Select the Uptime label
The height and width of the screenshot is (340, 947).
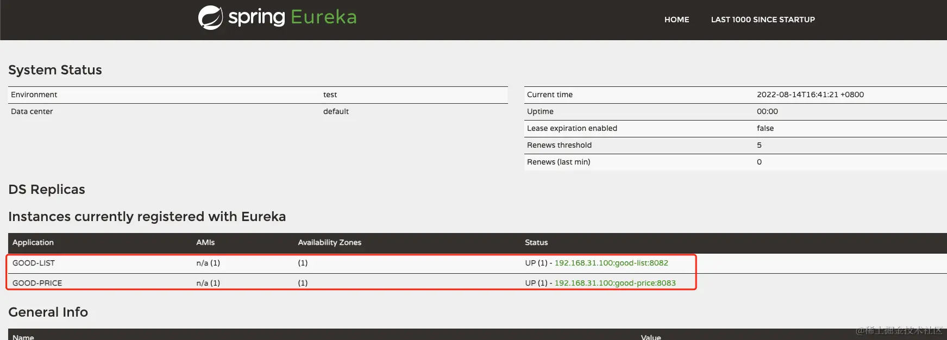pos(540,111)
